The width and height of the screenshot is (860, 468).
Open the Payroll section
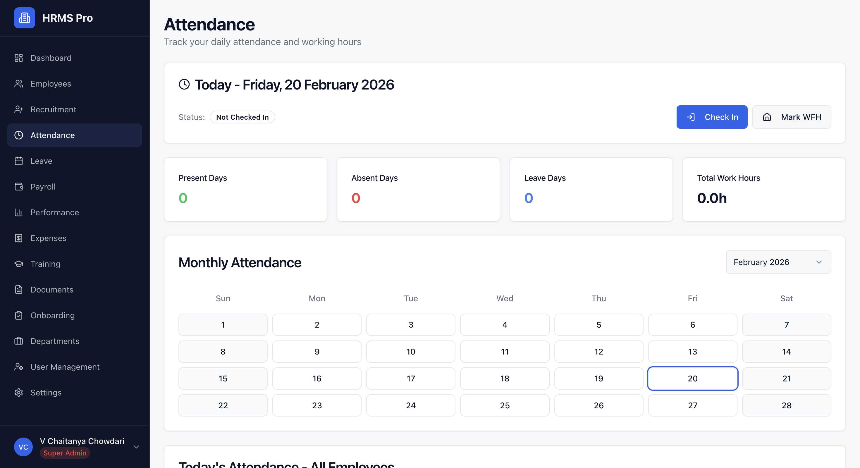[x=75, y=186]
